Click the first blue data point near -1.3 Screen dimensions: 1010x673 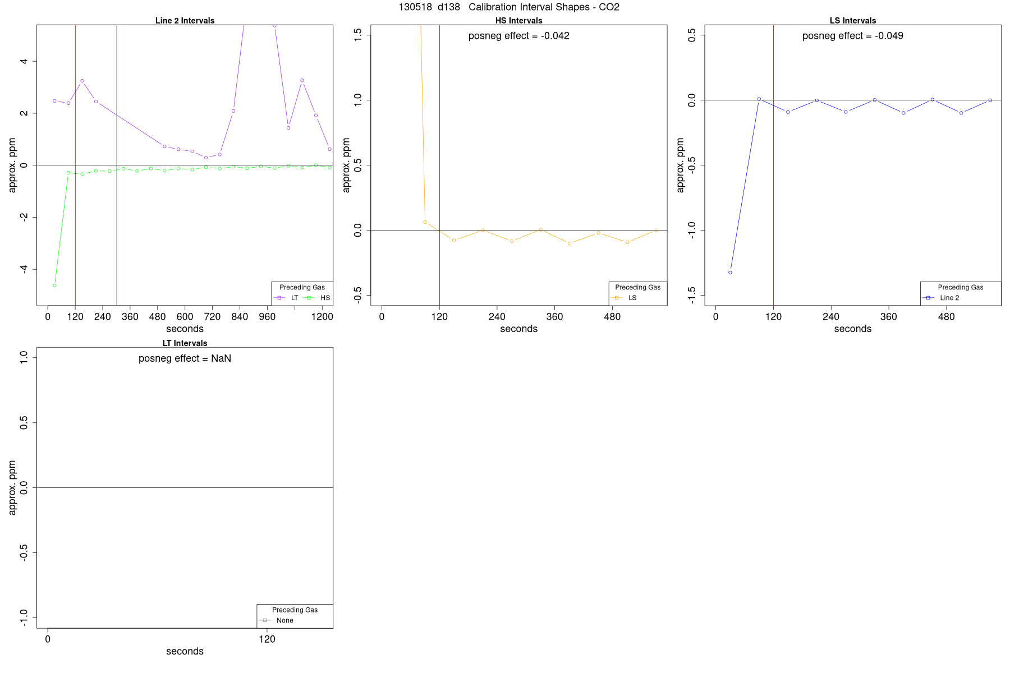pyautogui.click(x=730, y=273)
